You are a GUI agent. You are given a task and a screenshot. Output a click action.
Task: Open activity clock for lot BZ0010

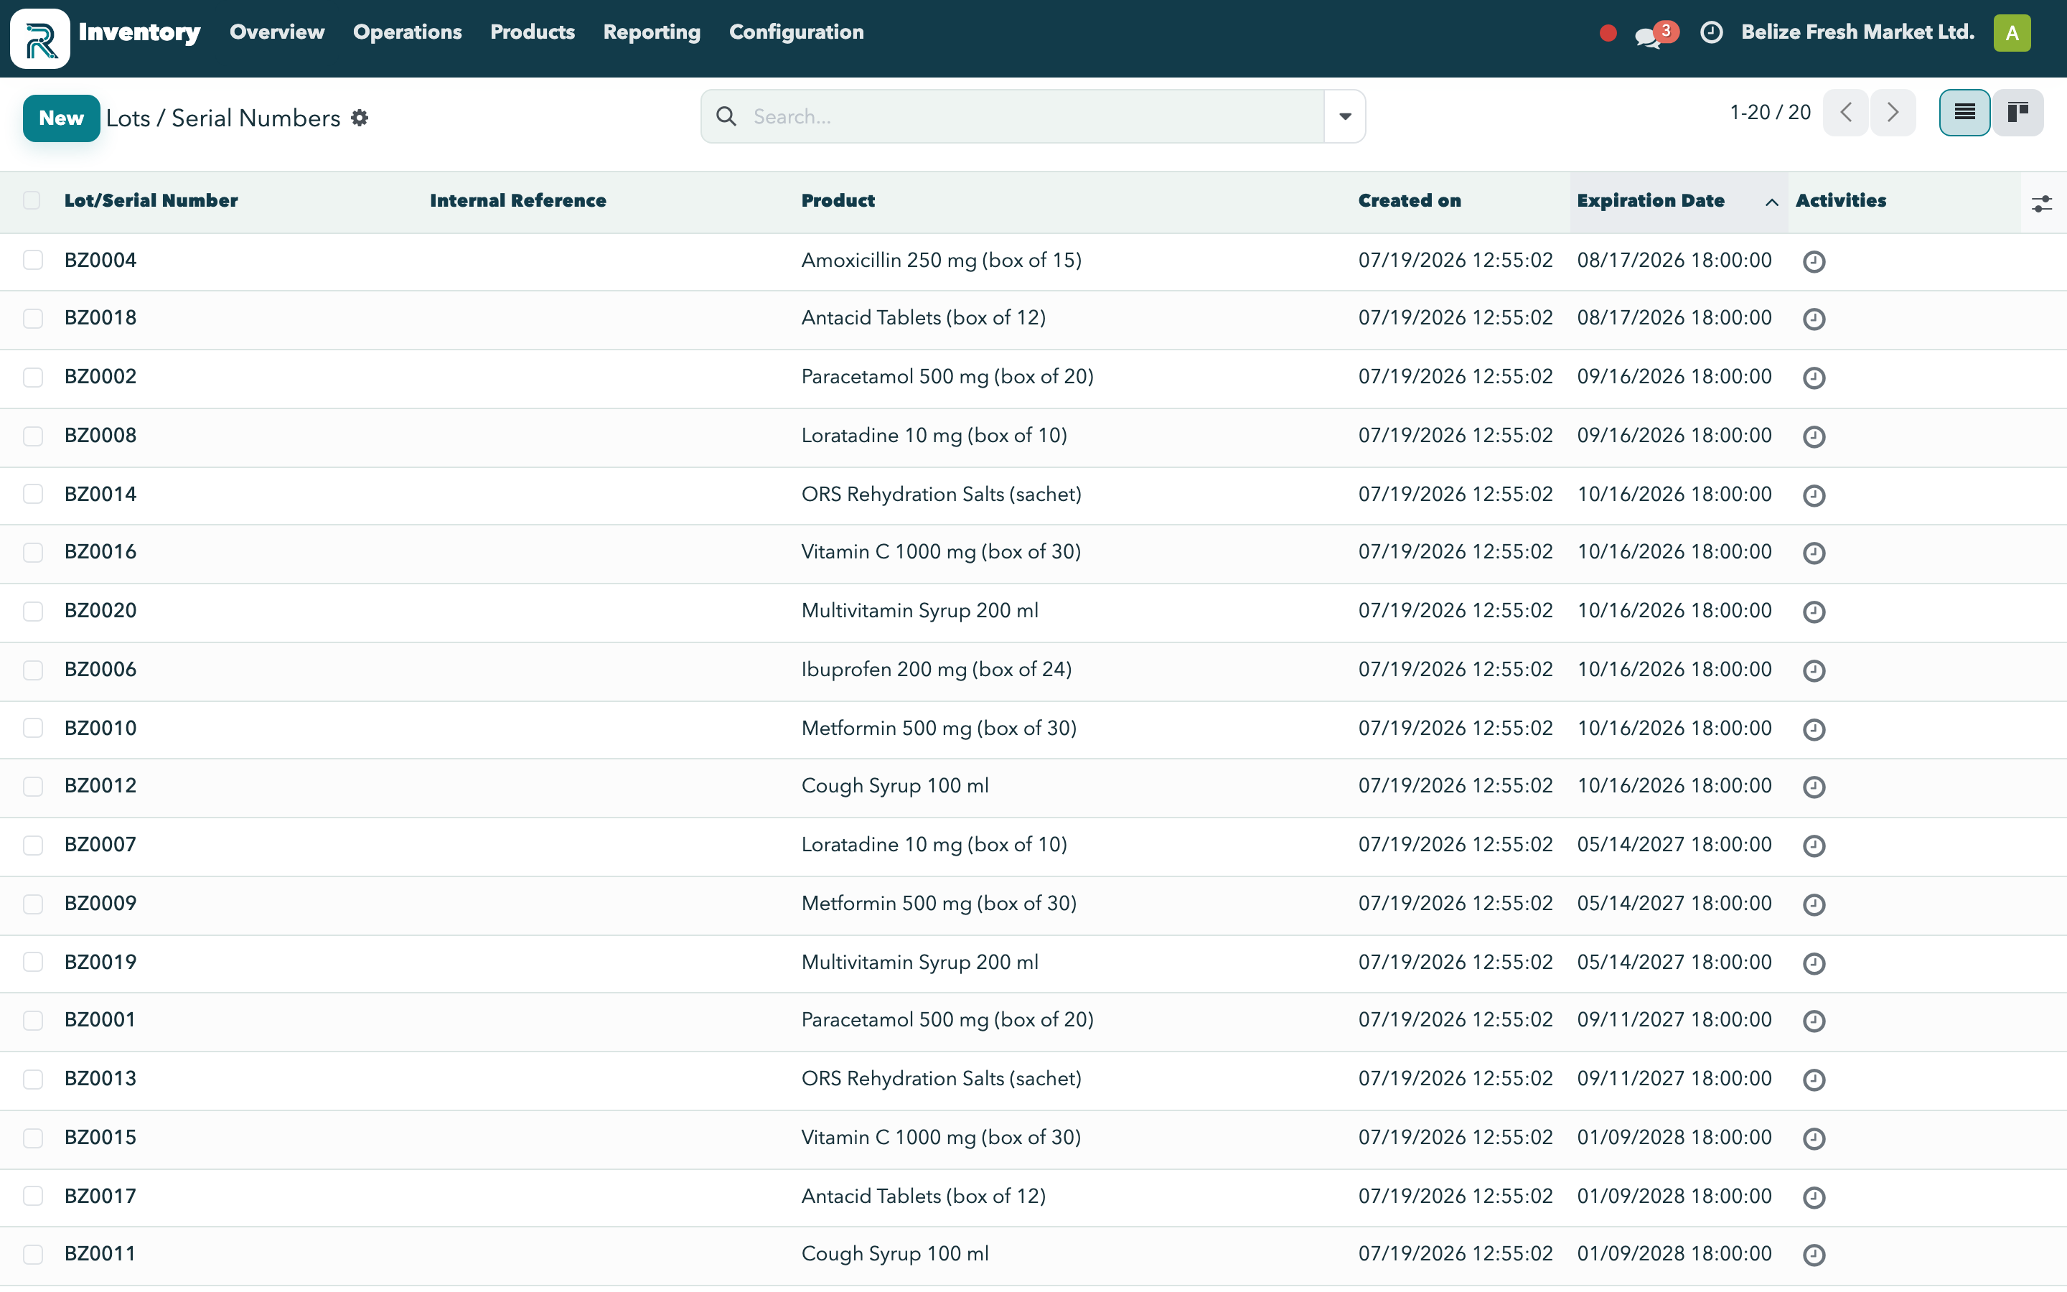[1814, 730]
